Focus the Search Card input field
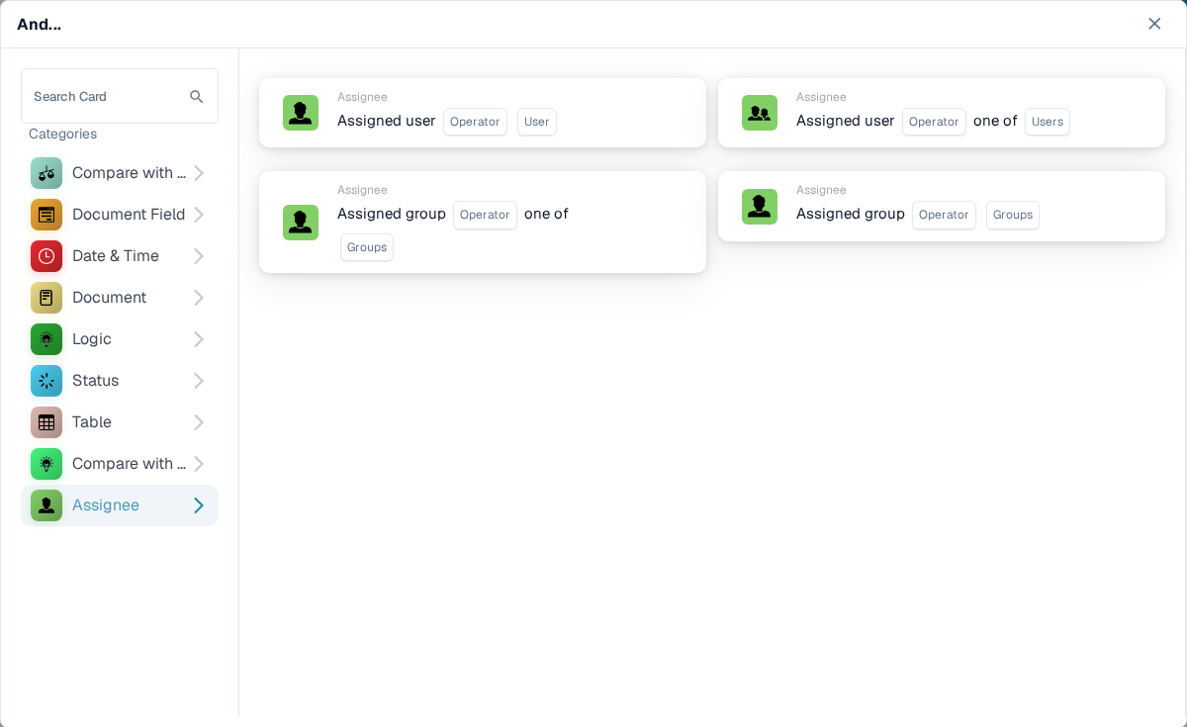The width and height of the screenshot is (1187, 727). pyautogui.click(x=120, y=96)
